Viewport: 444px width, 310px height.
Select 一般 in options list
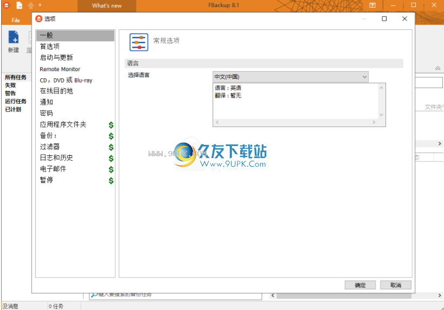click(x=75, y=35)
